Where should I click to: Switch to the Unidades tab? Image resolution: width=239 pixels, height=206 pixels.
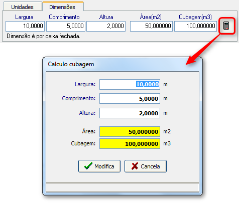coord(22,7)
